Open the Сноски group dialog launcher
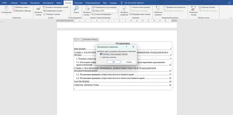 coord(69,18)
